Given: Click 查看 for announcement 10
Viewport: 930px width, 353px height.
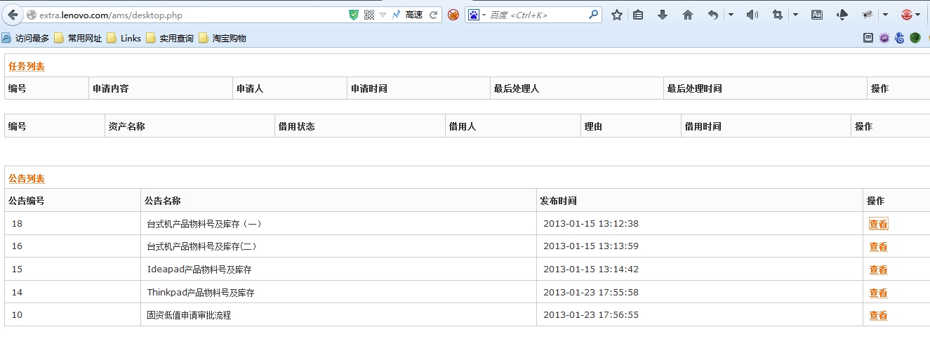Looking at the screenshot, I should [878, 316].
